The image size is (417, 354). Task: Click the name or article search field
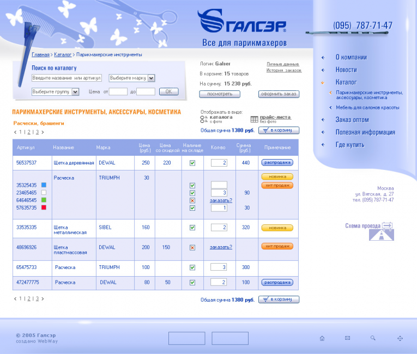(67, 78)
